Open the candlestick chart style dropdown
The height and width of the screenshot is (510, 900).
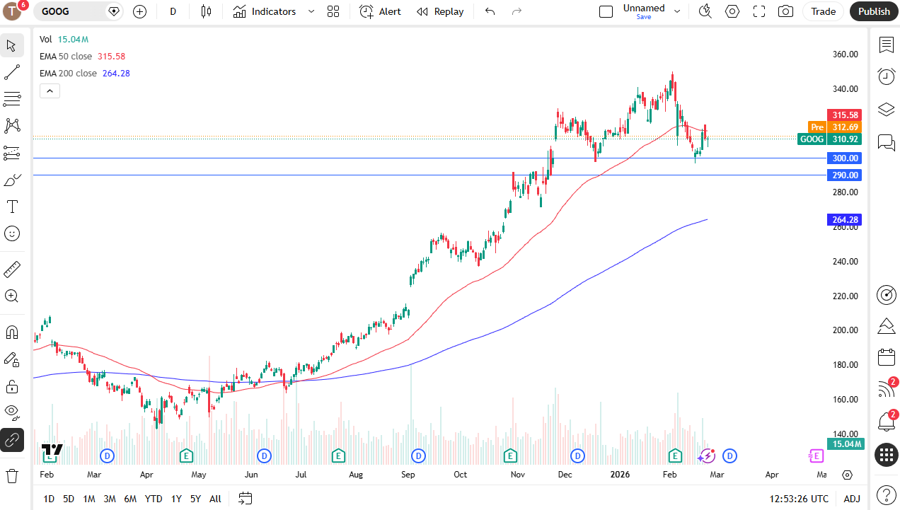[206, 11]
